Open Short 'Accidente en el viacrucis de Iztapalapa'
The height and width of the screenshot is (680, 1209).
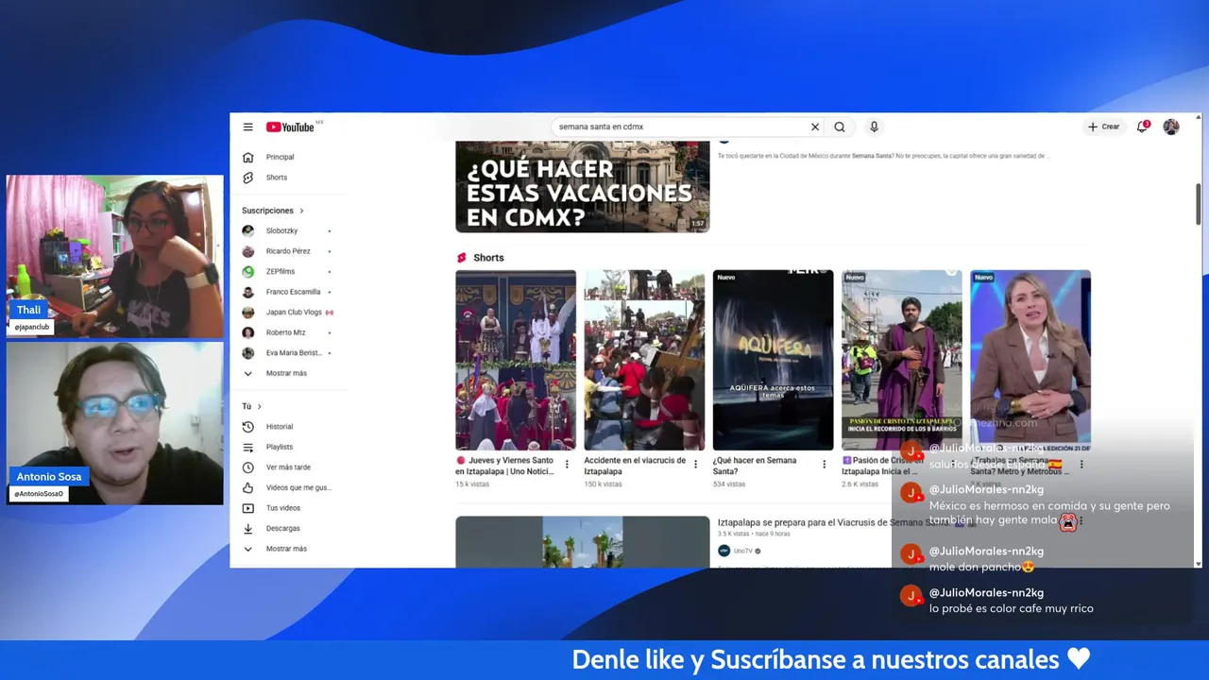click(x=644, y=360)
